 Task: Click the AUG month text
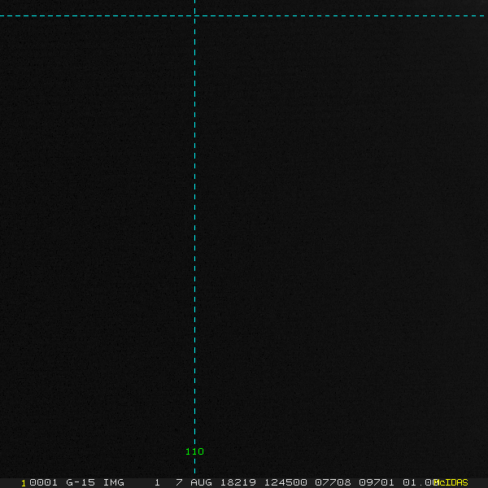(201, 482)
